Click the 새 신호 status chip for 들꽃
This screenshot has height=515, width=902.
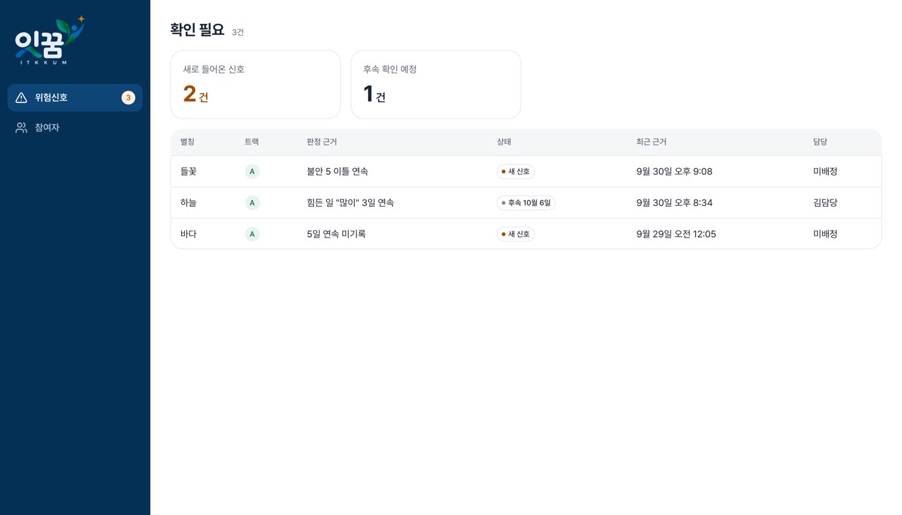[515, 171]
